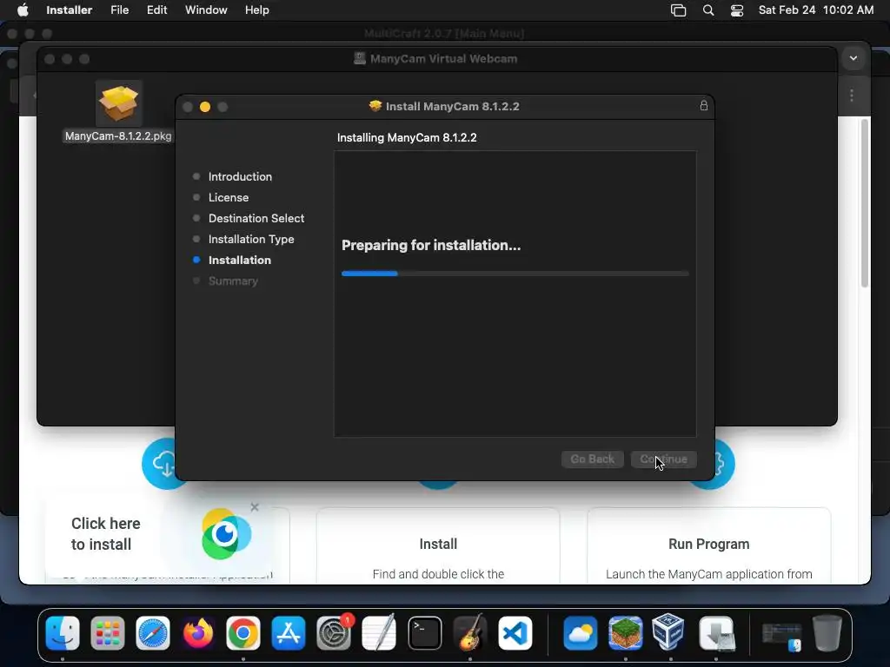Click the chevron dropdown at browser top right

click(853, 58)
